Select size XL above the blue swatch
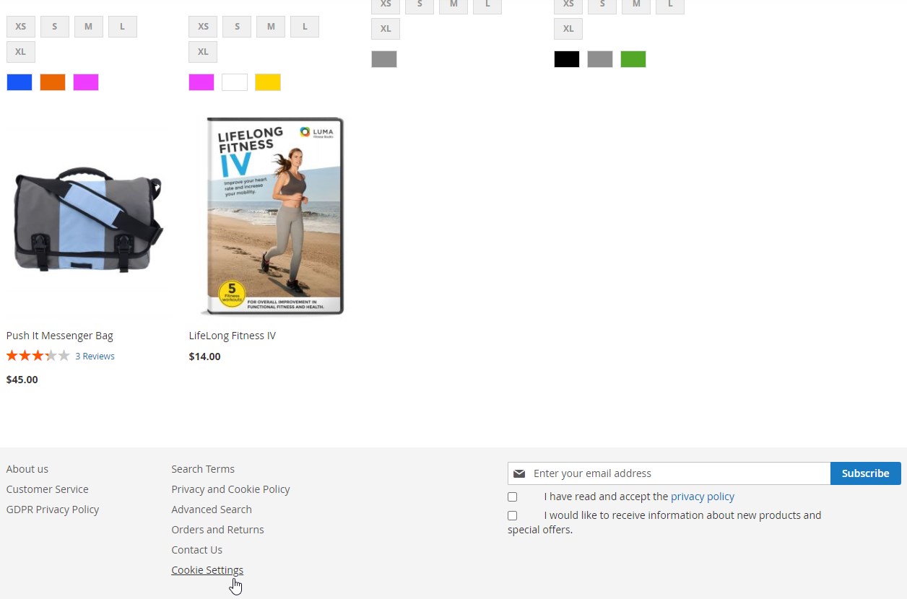Screen dimensions: 907x599 click(x=21, y=52)
